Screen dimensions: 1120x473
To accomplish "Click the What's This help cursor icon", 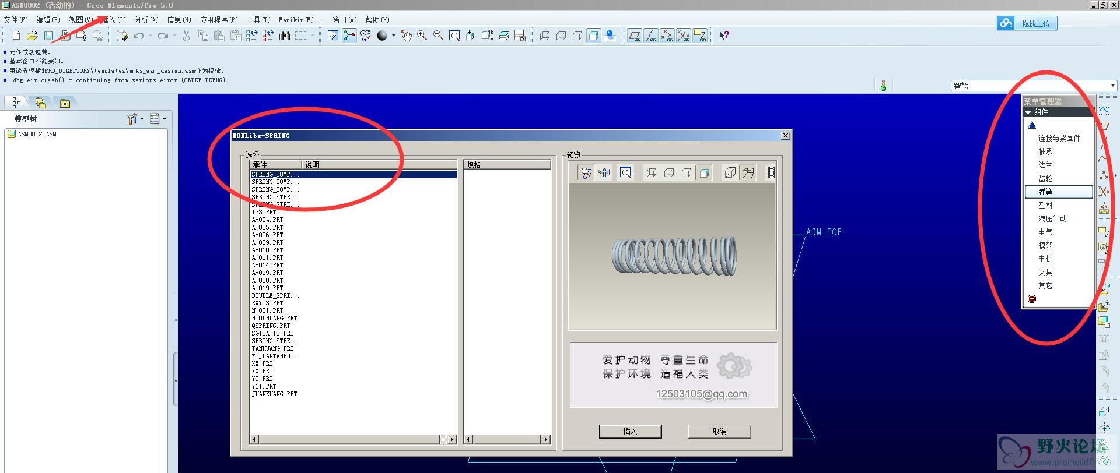I will point(724,36).
